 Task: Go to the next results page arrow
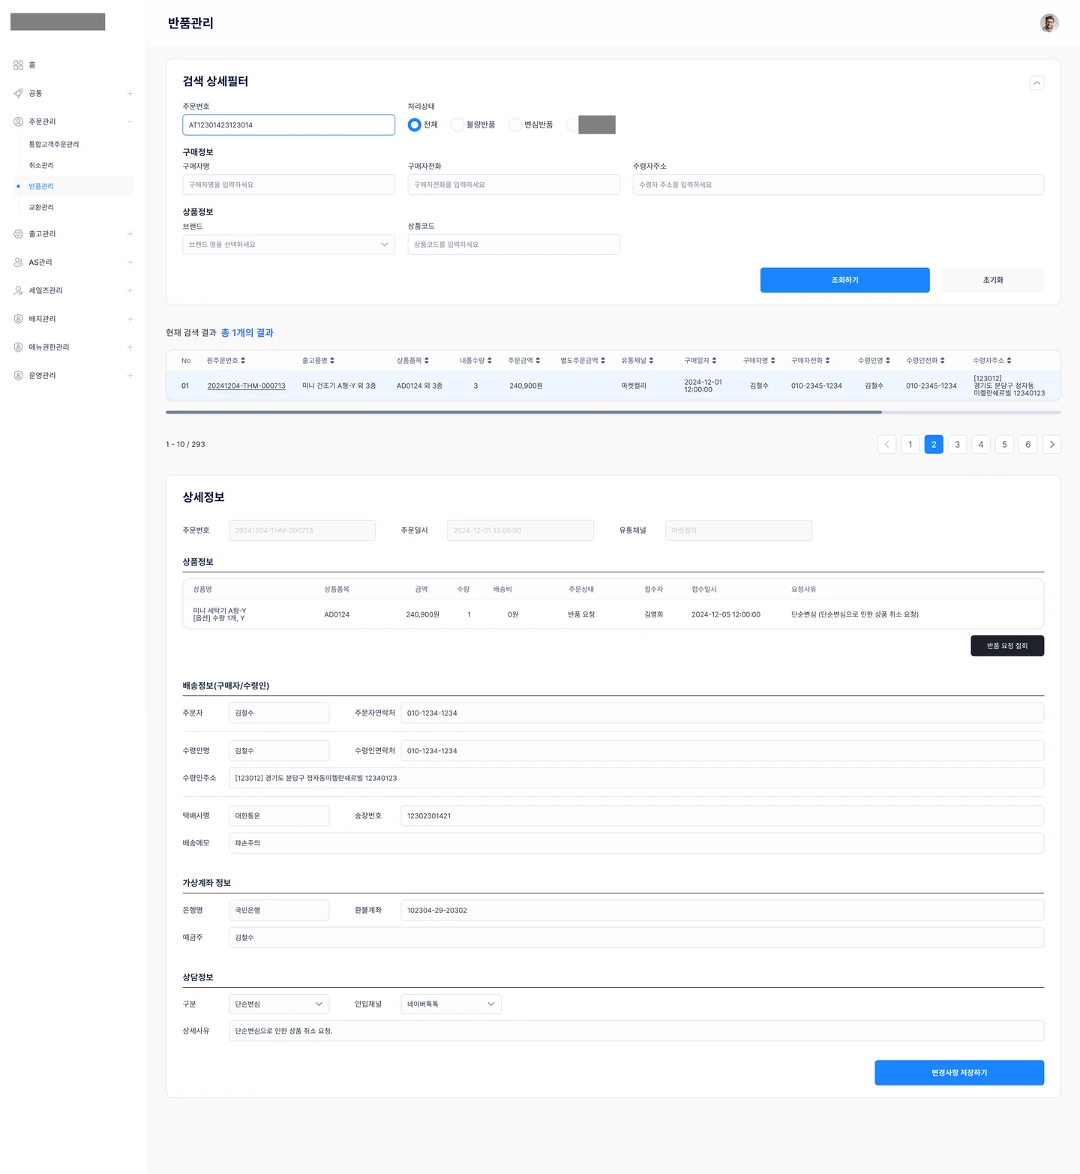click(x=1051, y=445)
